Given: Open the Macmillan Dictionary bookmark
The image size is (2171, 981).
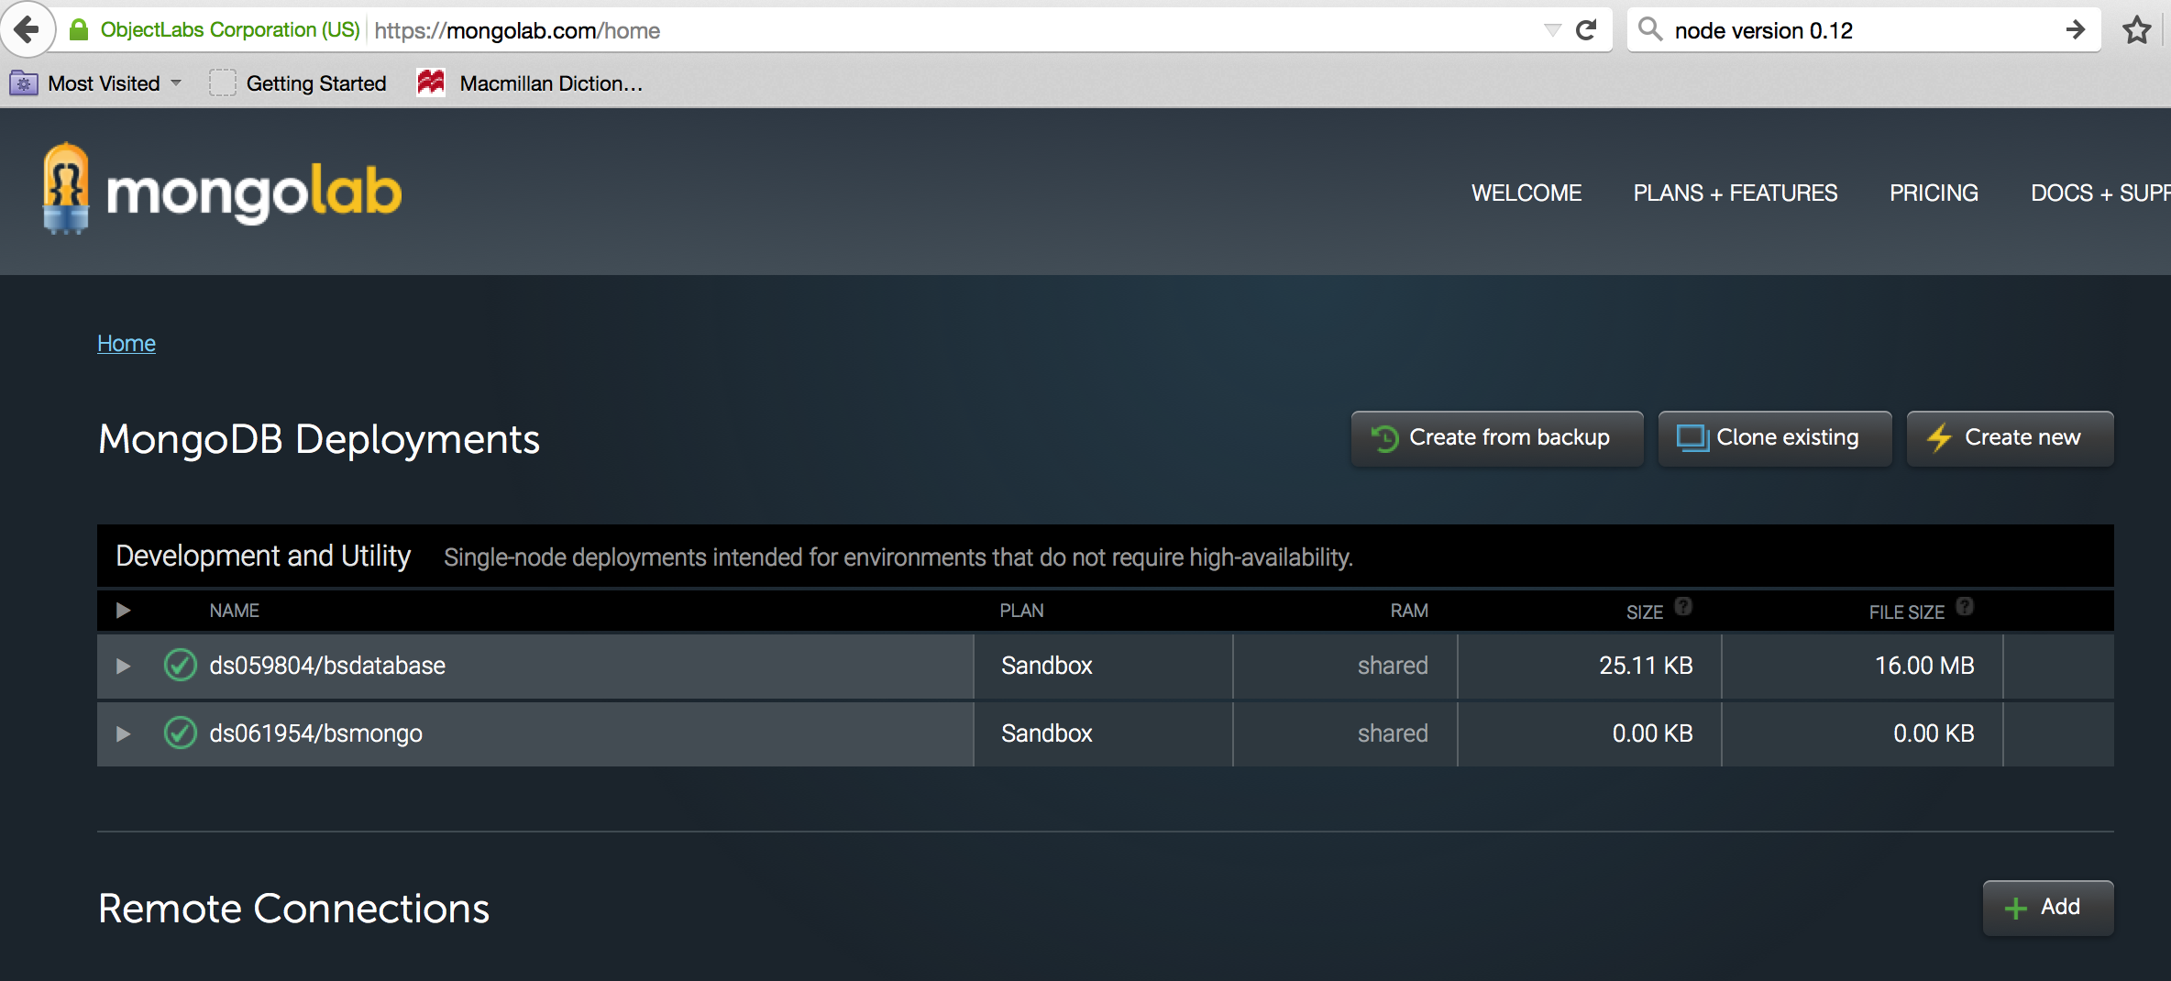Looking at the screenshot, I should click(530, 83).
